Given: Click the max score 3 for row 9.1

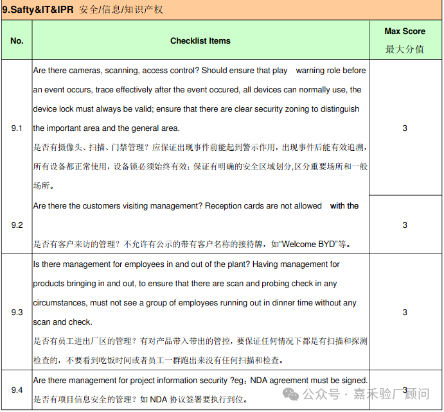Looking at the screenshot, I should click(405, 128).
